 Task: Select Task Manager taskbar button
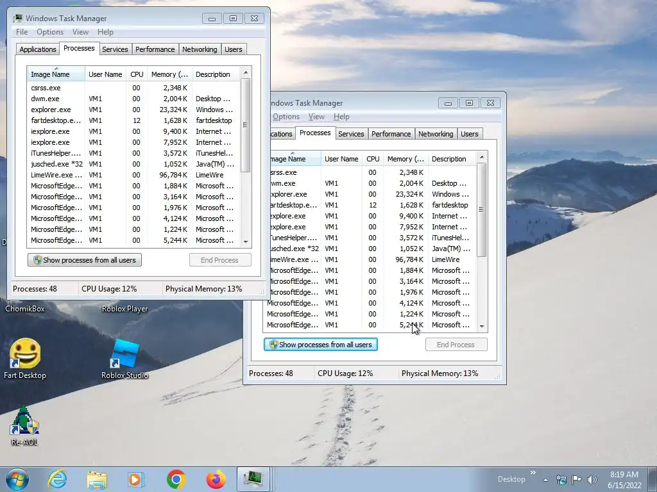coord(253,479)
